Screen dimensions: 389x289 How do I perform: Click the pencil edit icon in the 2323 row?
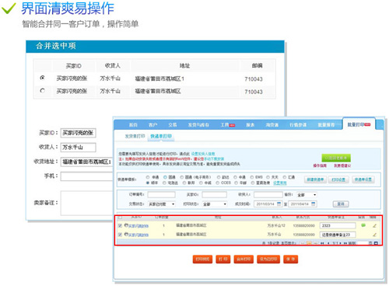374,226
